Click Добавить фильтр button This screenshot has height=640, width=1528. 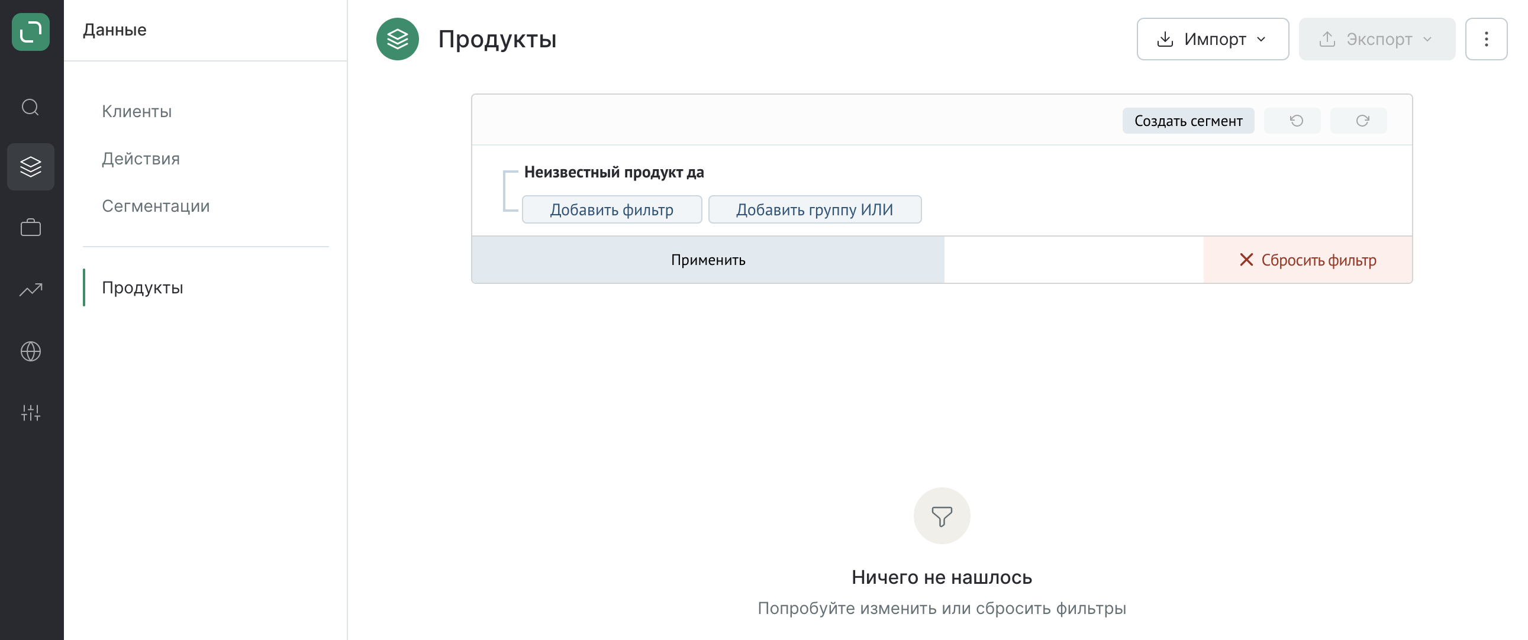coord(611,210)
